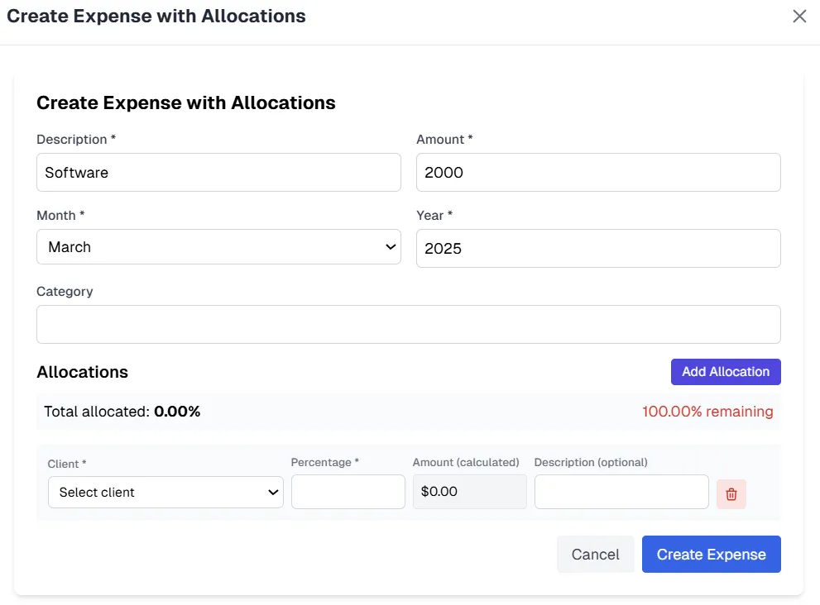Focus the optional allocation Description input
Viewport: 820px width, 605px height.
621,492
